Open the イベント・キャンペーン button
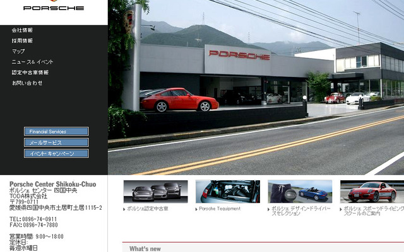The image size is (404, 252). click(x=56, y=154)
